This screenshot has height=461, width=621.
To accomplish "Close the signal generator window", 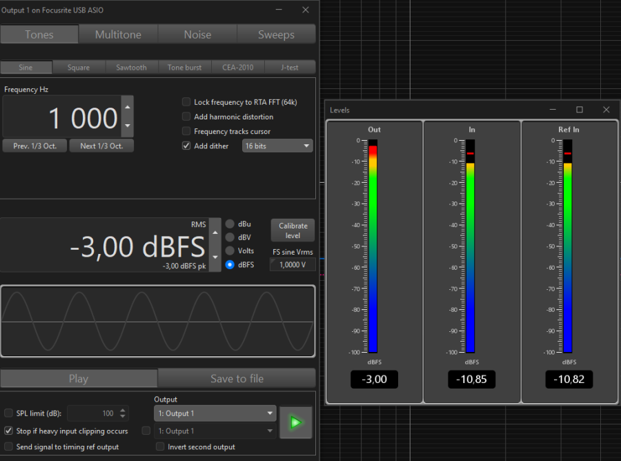I will pyautogui.click(x=306, y=10).
